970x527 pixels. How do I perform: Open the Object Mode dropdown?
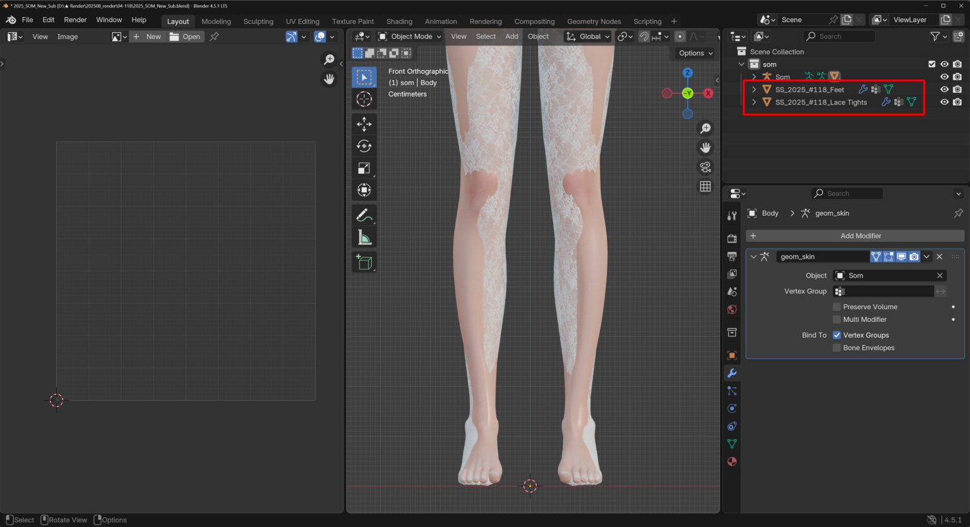click(x=409, y=37)
